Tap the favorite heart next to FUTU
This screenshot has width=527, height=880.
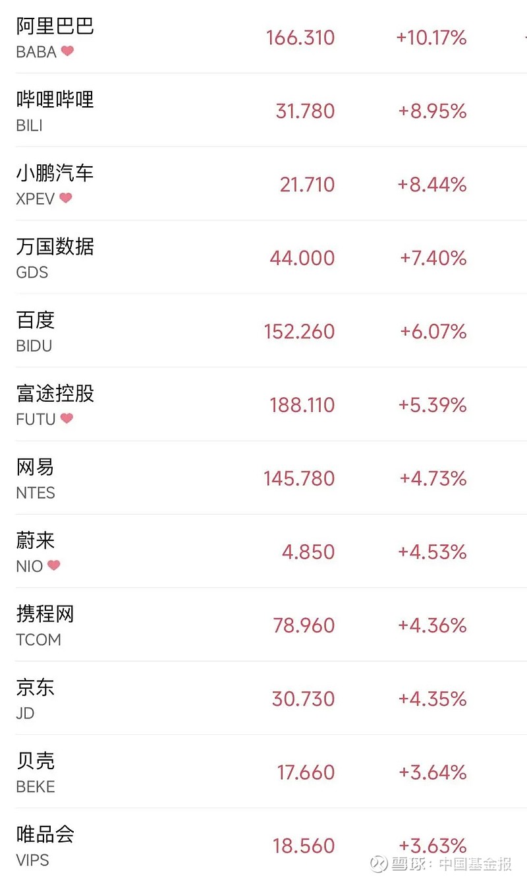(x=67, y=418)
